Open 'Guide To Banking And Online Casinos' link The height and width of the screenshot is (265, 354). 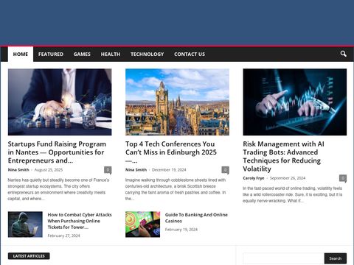click(196, 218)
